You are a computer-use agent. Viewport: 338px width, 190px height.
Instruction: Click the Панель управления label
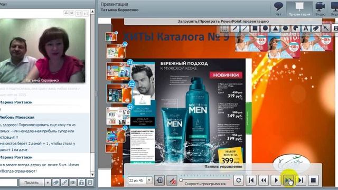coord(223,166)
